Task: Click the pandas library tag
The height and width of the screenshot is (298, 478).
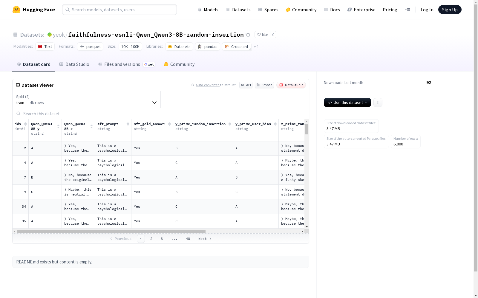Action: coord(208,46)
